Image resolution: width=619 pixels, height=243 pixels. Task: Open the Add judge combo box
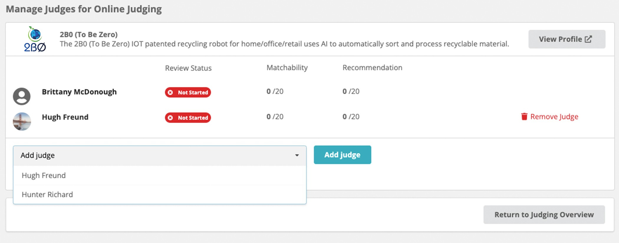click(x=160, y=155)
